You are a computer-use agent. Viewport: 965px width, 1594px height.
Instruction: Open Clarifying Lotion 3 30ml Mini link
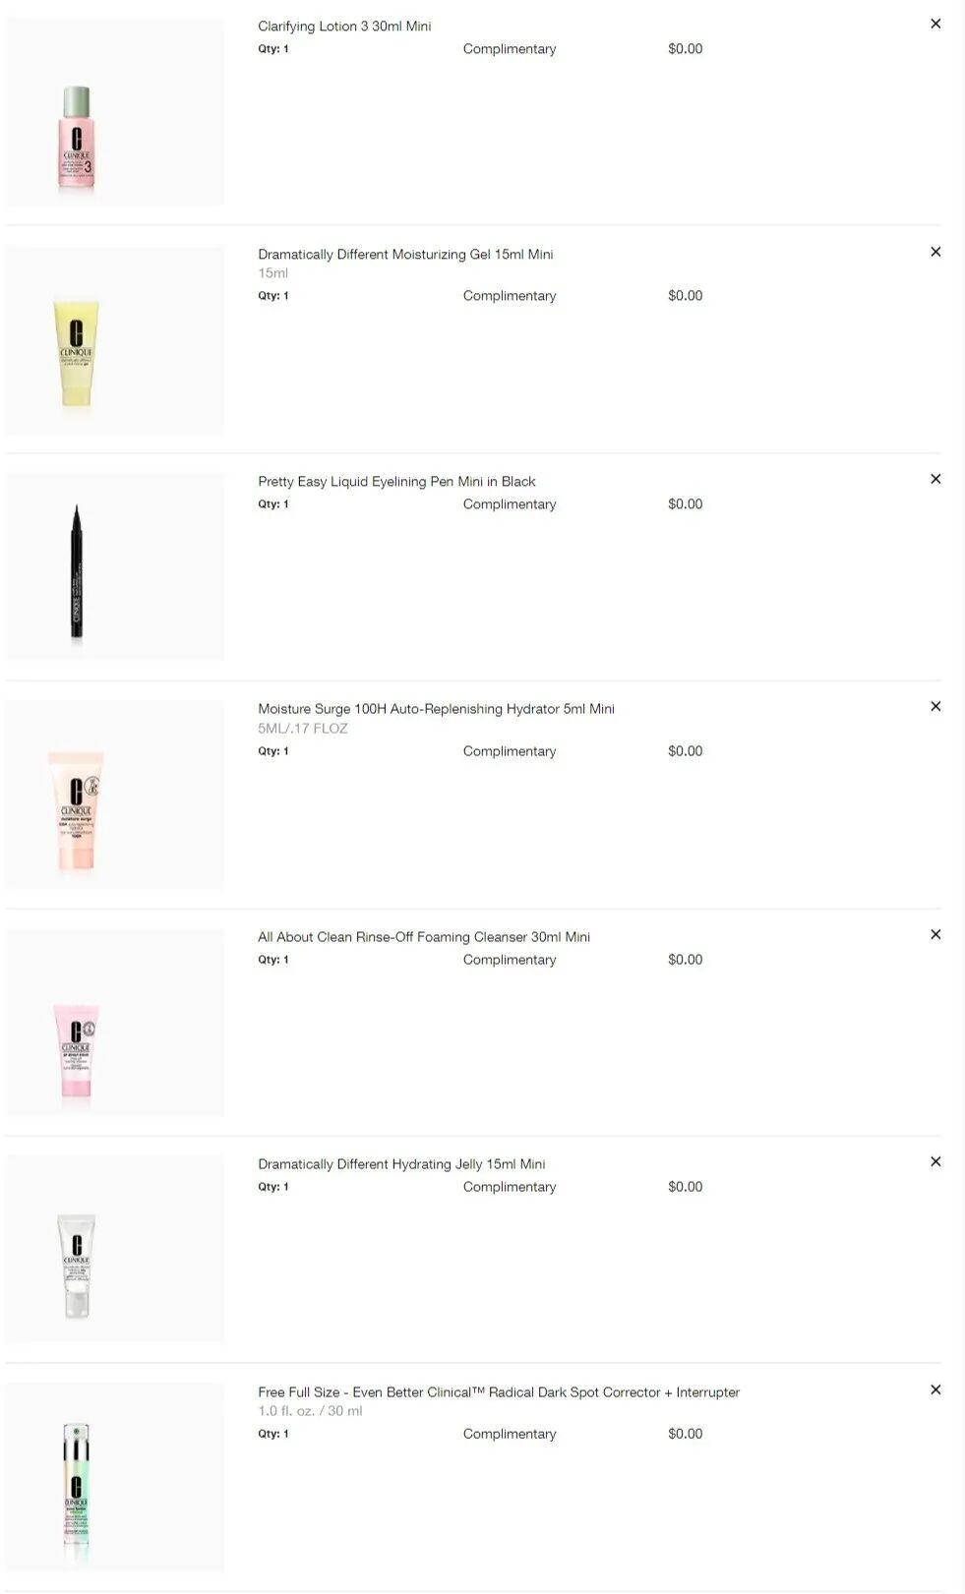pyautogui.click(x=344, y=27)
